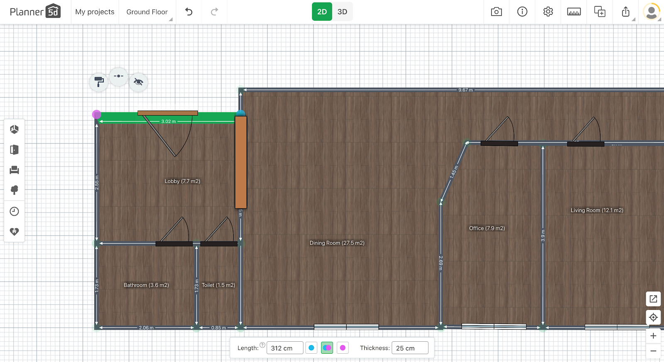Open settings gear
Viewport: 664px width, 362px height.
coord(548,12)
